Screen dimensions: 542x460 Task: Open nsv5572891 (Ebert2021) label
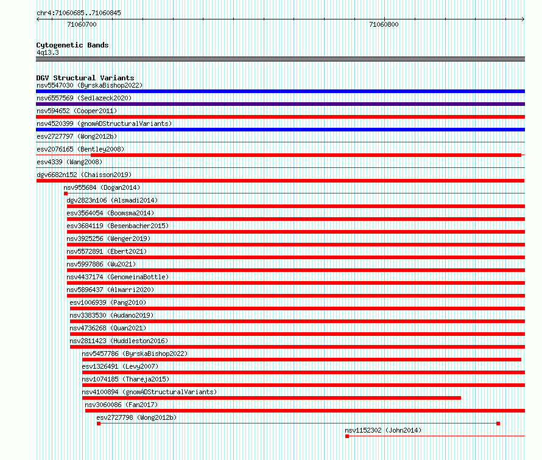coord(107,251)
